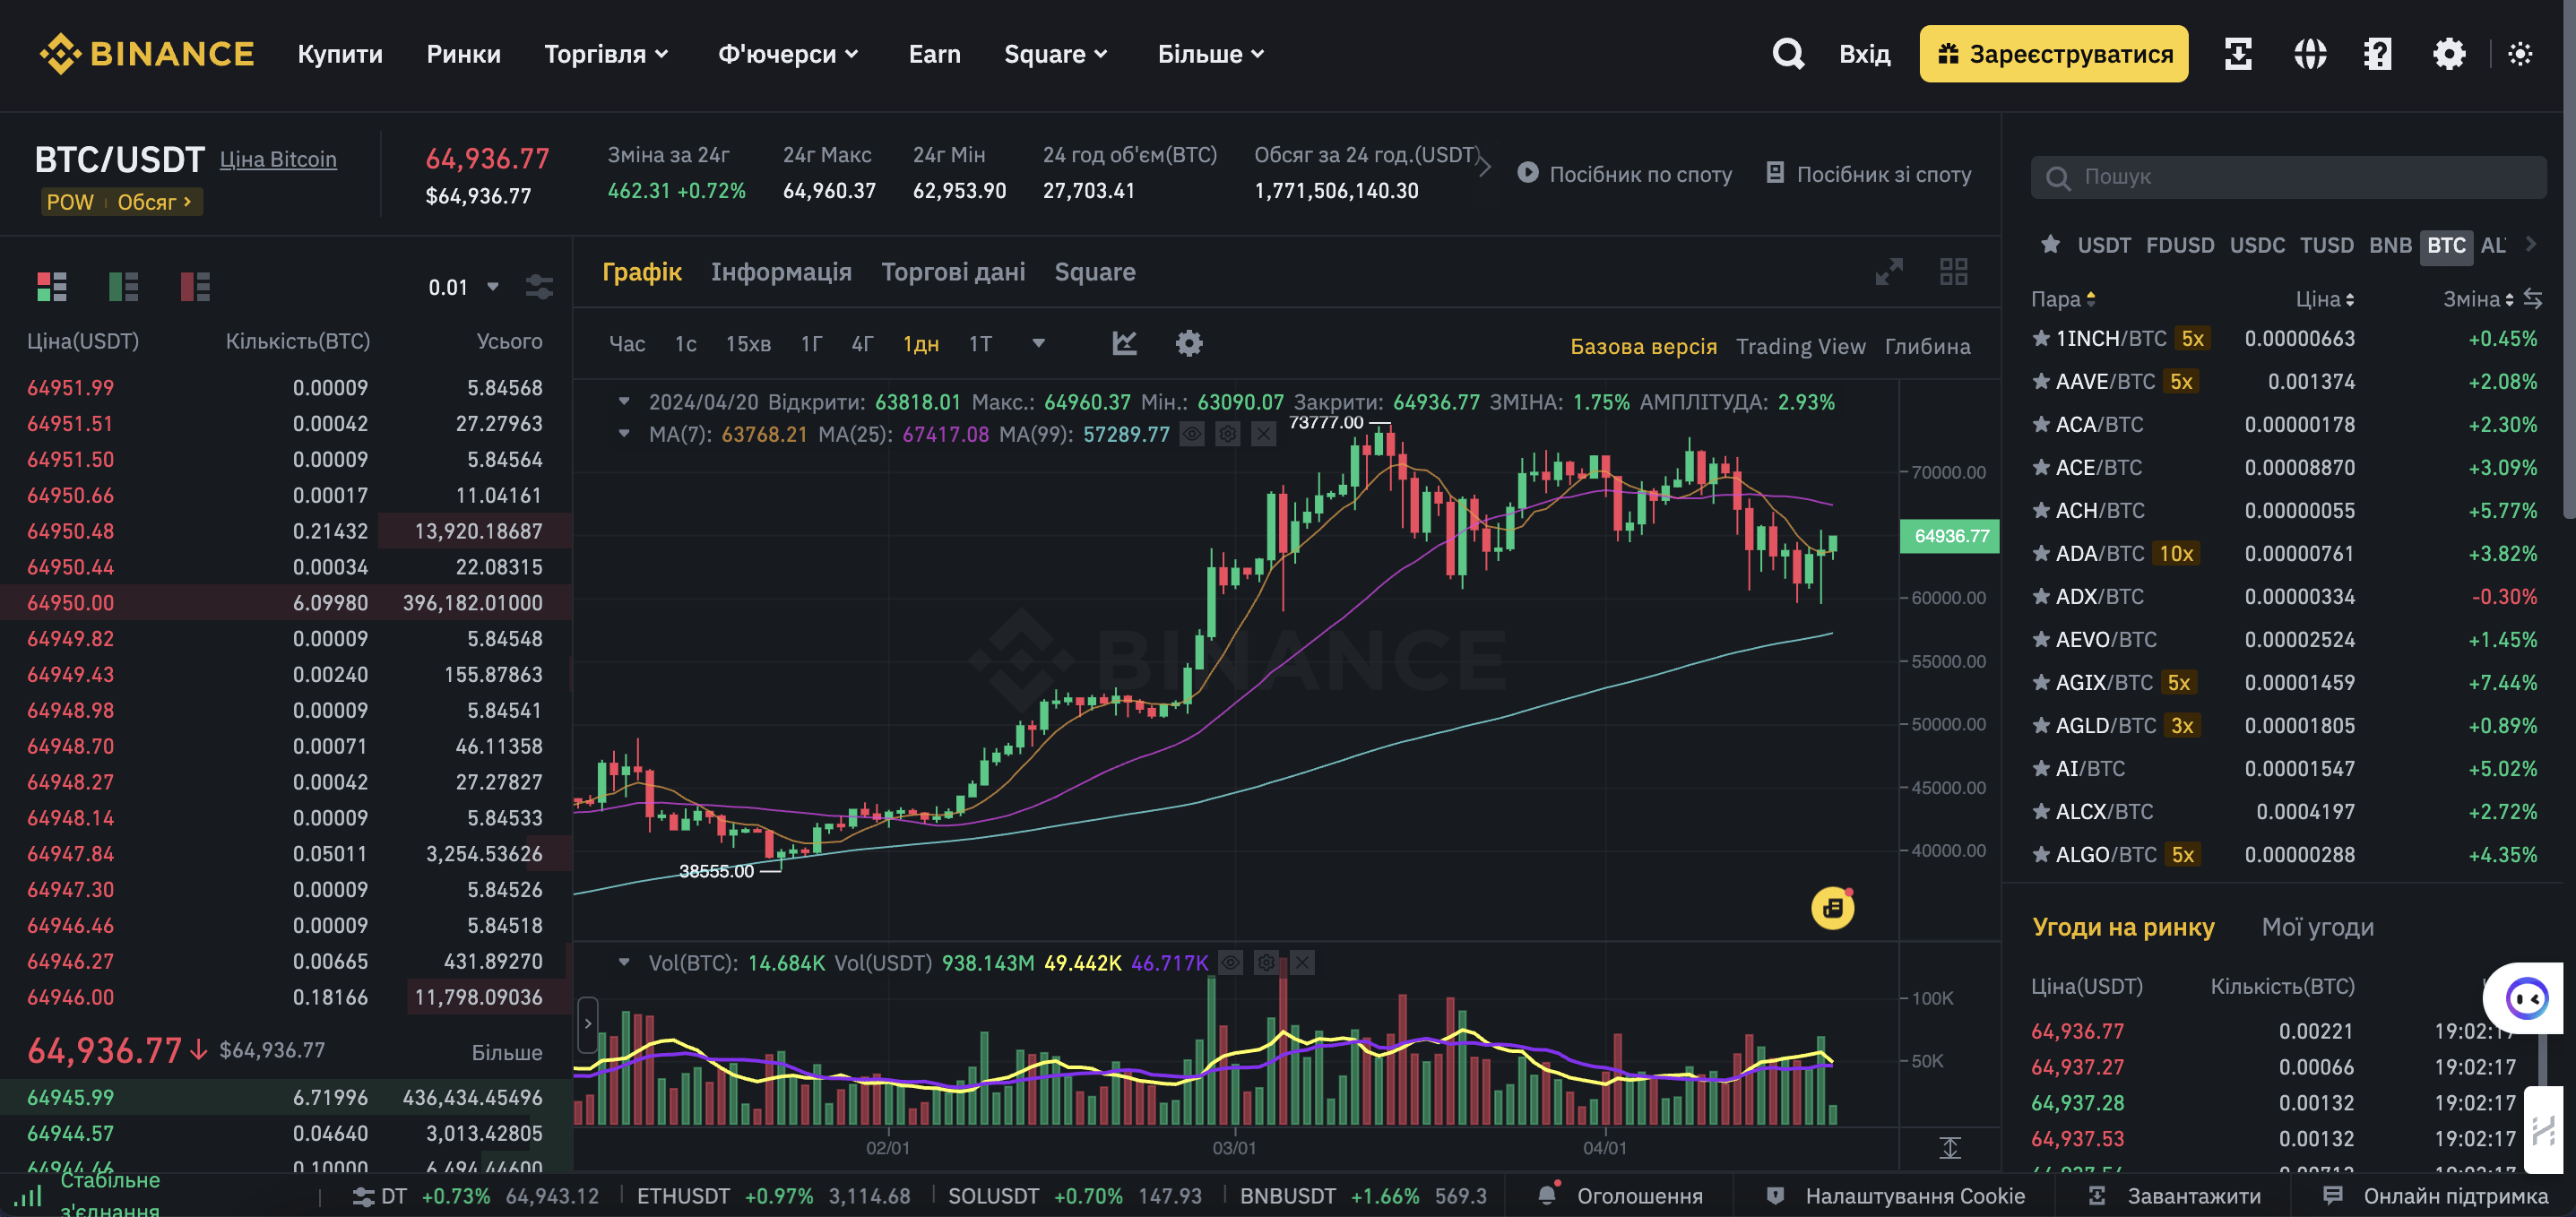Image resolution: width=2576 pixels, height=1217 pixels.
Task: Open multi-chart grid layout icon
Action: (x=1953, y=271)
